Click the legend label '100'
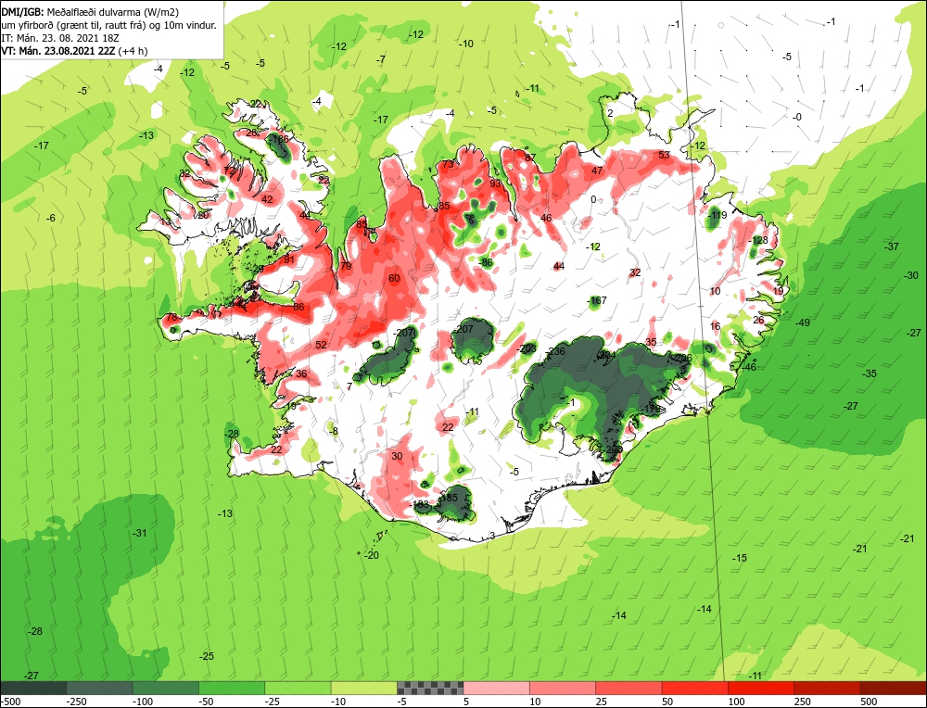The width and height of the screenshot is (927, 708). 737,702
